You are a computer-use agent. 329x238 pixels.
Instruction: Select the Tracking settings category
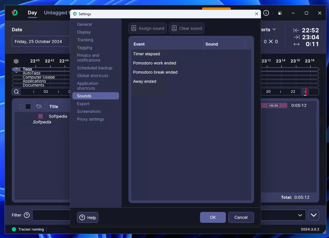[85, 40]
